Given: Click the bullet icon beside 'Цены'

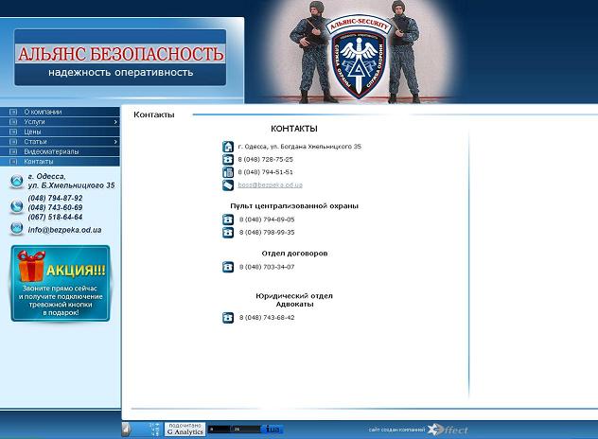Looking at the screenshot, I should (13, 132).
